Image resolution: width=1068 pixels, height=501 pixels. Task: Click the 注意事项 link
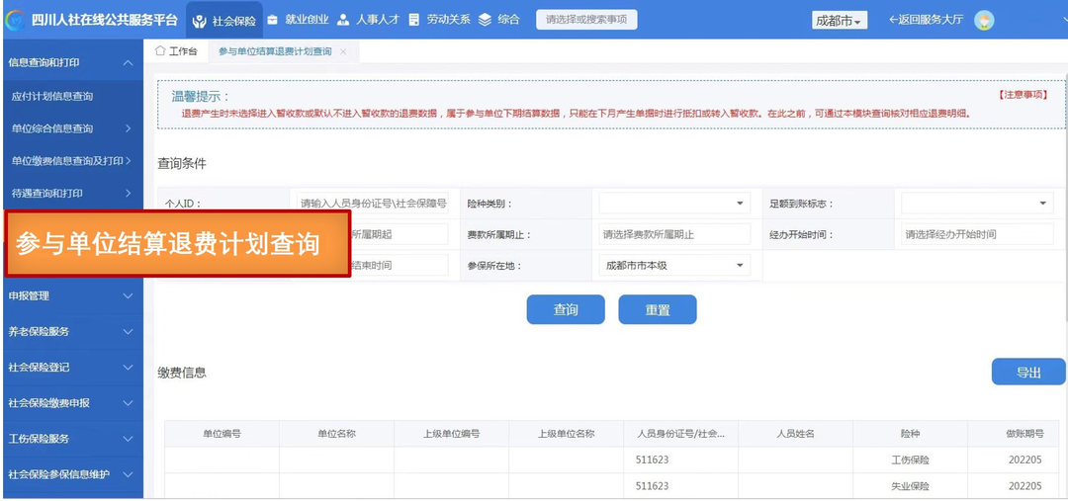click(x=1023, y=95)
